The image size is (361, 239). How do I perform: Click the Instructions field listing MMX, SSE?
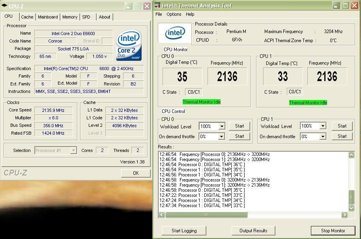click(89, 91)
